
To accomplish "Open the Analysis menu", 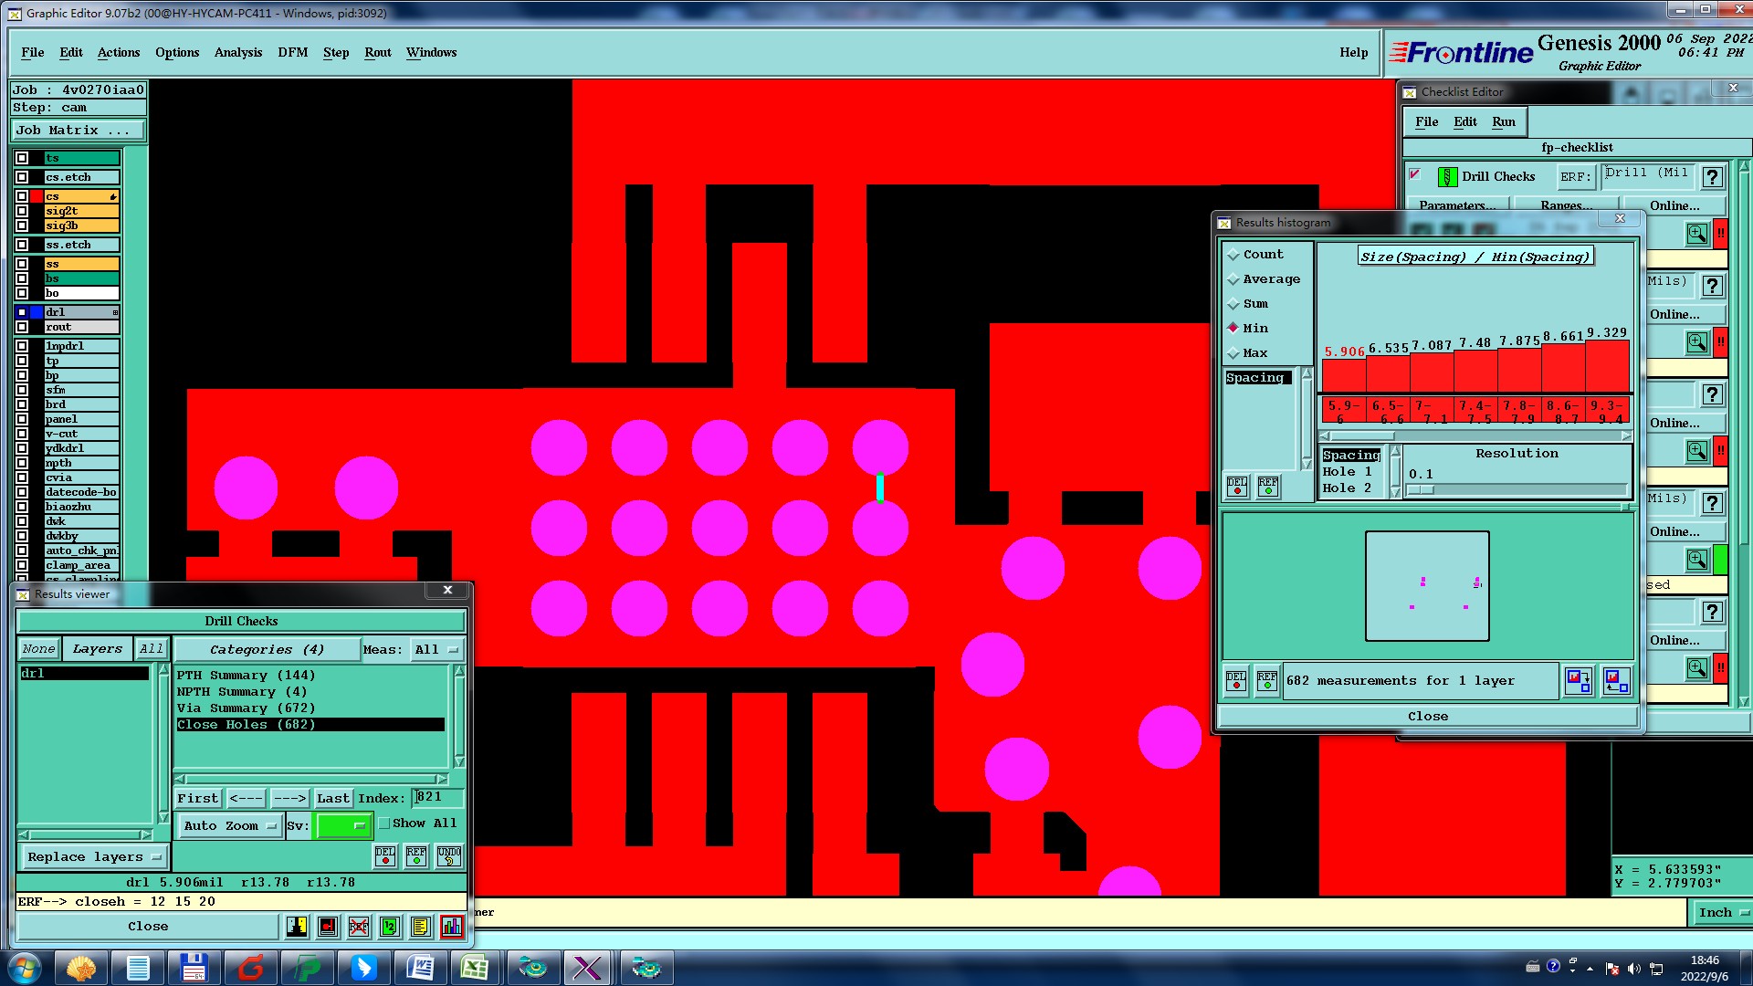I will (237, 52).
